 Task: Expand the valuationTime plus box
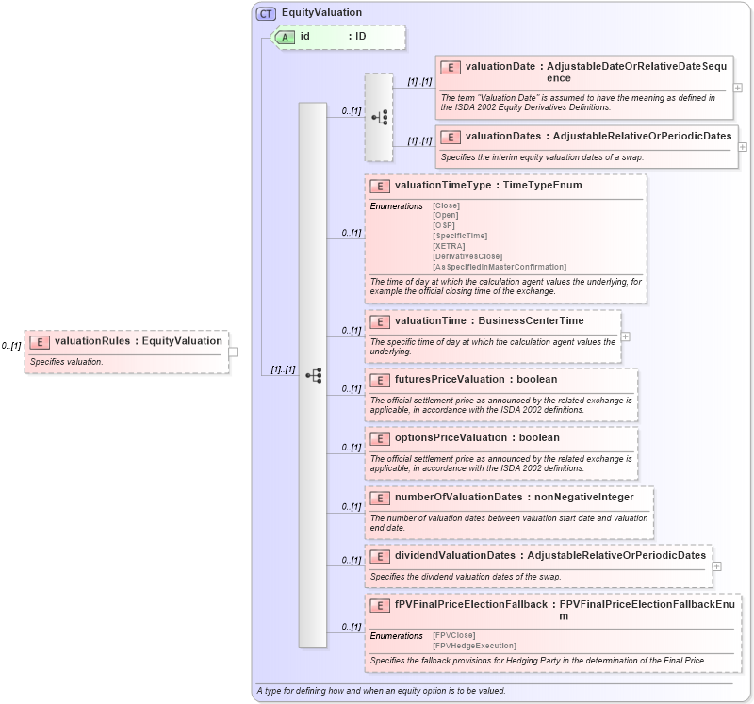coord(624,335)
